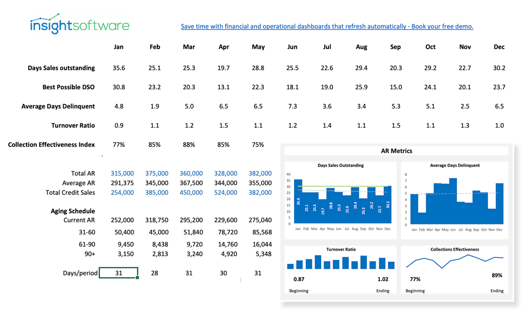
Task: Select the Turnover Ratio bar sparkline
Action: point(341,262)
